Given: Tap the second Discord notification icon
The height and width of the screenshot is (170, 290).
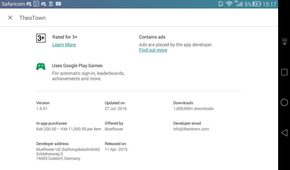Looking at the screenshot, I should 44,4.
